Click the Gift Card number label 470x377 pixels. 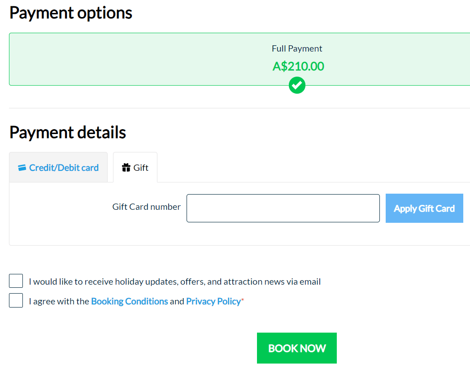147,207
